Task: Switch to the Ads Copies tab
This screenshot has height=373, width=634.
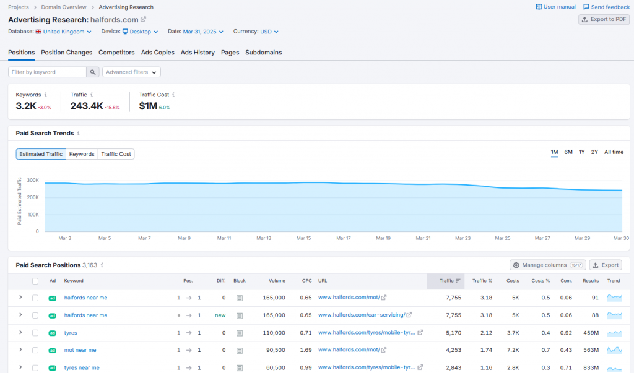Action: (x=158, y=53)
